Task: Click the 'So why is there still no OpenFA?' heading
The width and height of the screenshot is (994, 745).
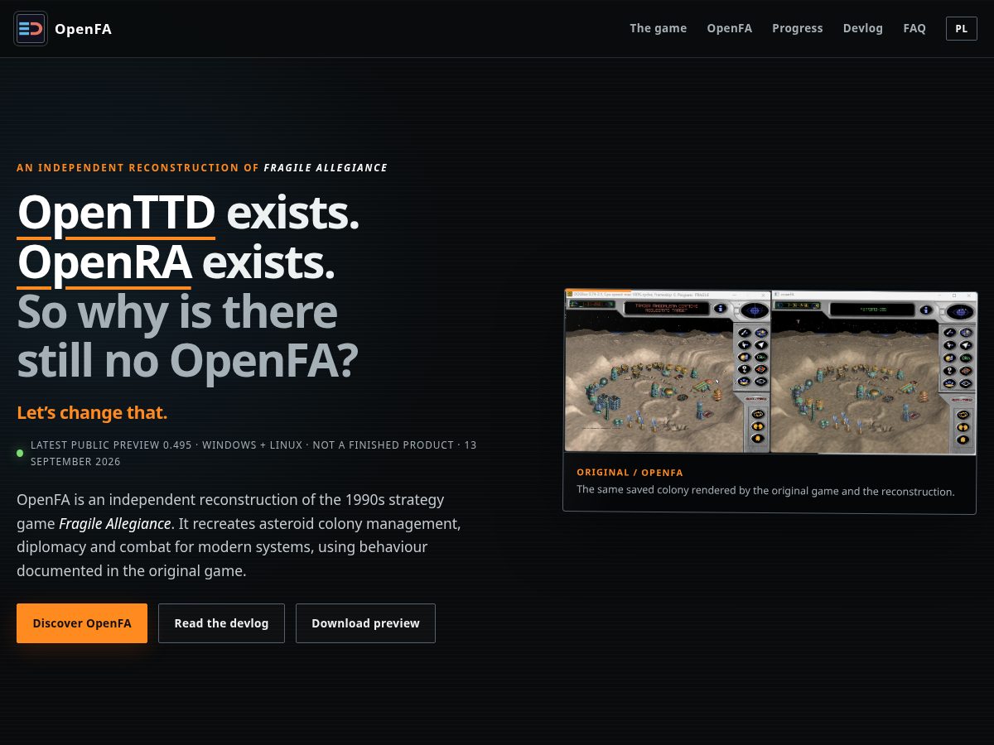Action: coord(188,337)
